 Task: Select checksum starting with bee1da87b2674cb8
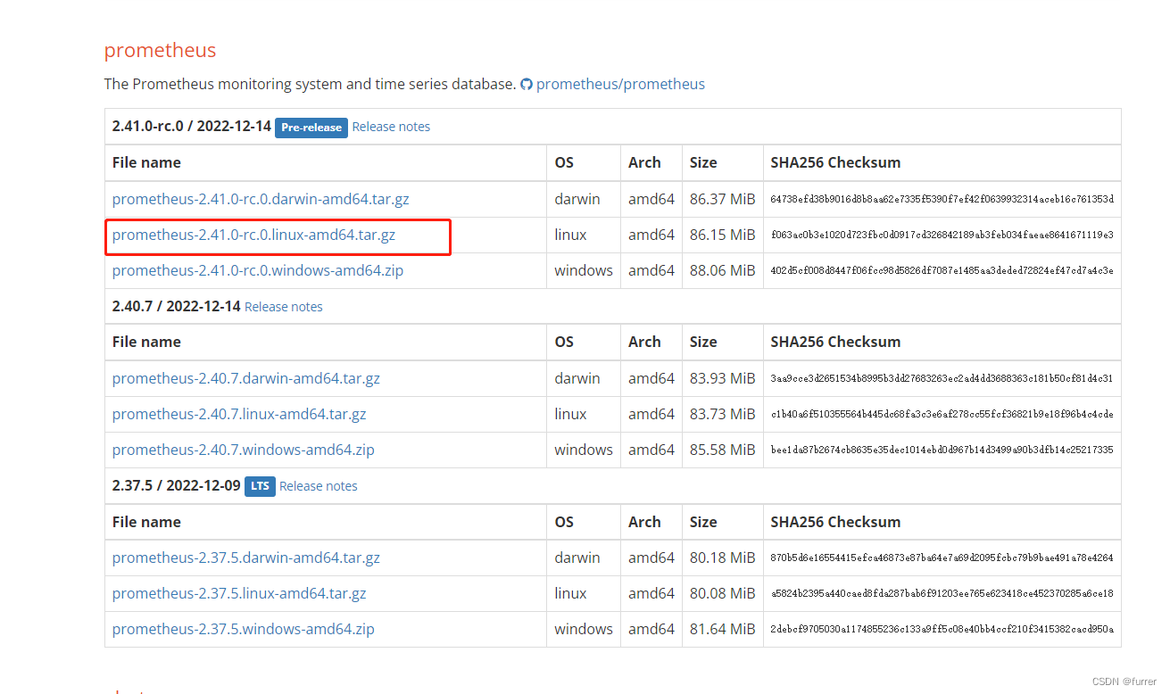942,450
